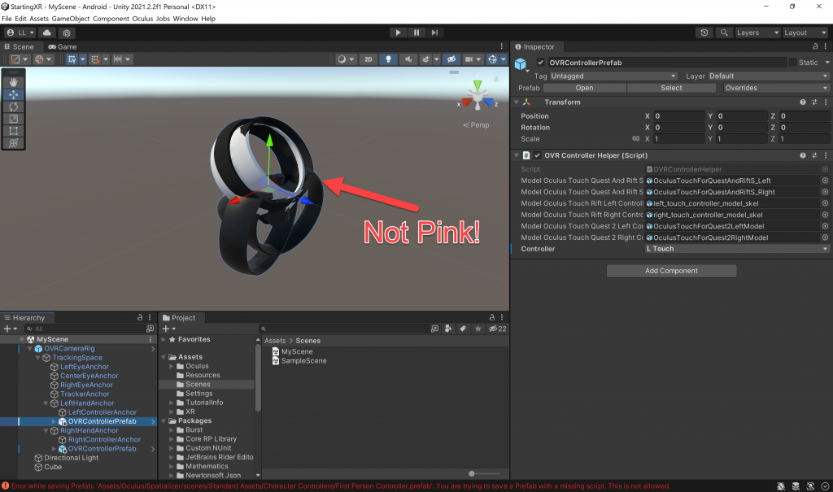The image size is (833, 492).
Task: Select the Project tab
Action: click(x=178, y=318)
